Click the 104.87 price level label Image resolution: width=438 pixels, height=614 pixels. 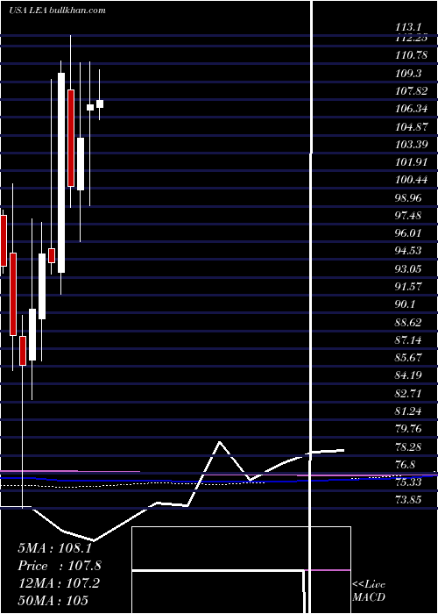point(412,127)
